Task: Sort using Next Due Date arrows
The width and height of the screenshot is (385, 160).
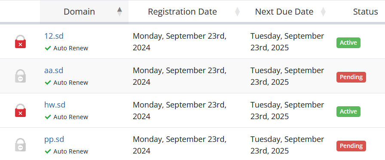Action: [x=324, y=12]
